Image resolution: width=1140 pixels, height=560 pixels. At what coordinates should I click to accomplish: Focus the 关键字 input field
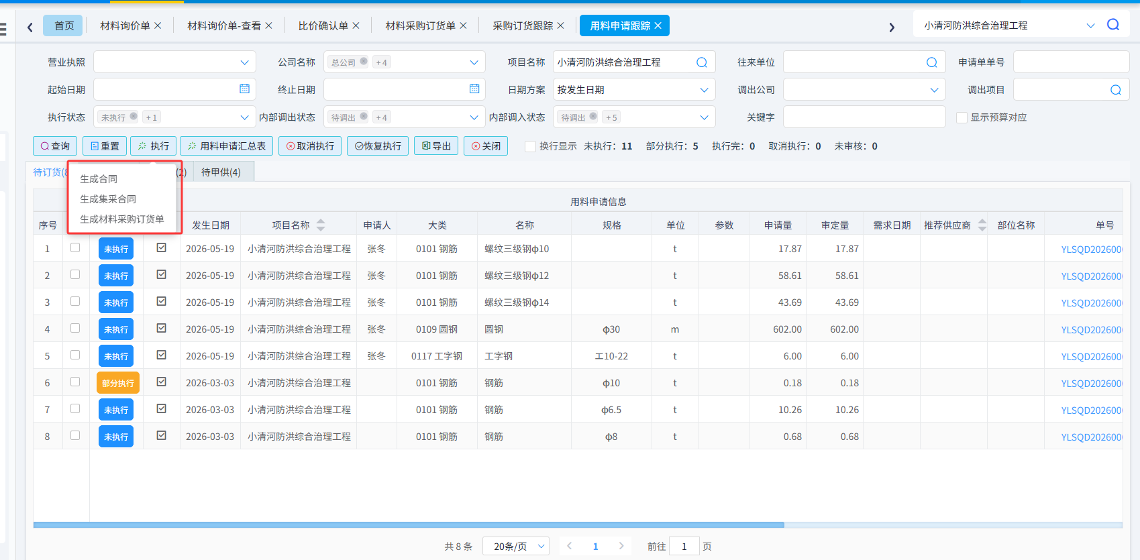[864, 117]
